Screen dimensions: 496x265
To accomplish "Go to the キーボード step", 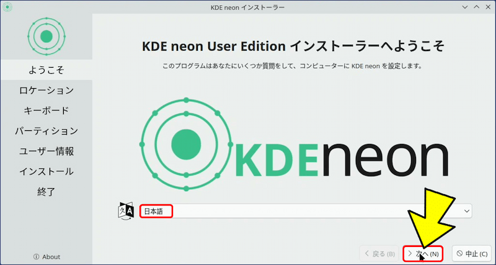I will pos(46,110).
